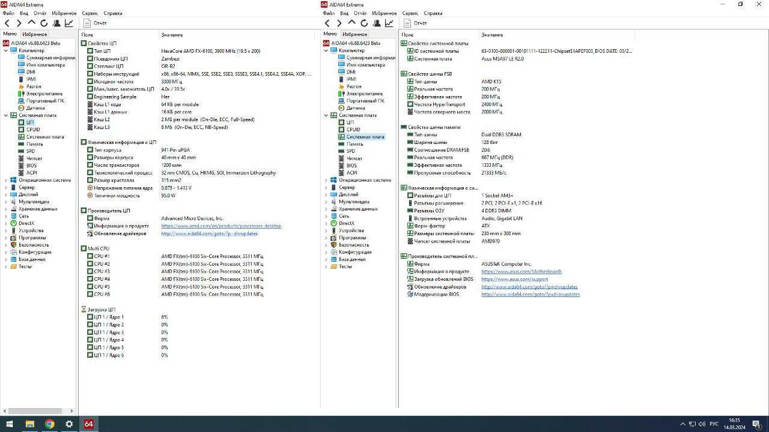Collapse Системная плата node in left window tree

(x=6, y=115)
